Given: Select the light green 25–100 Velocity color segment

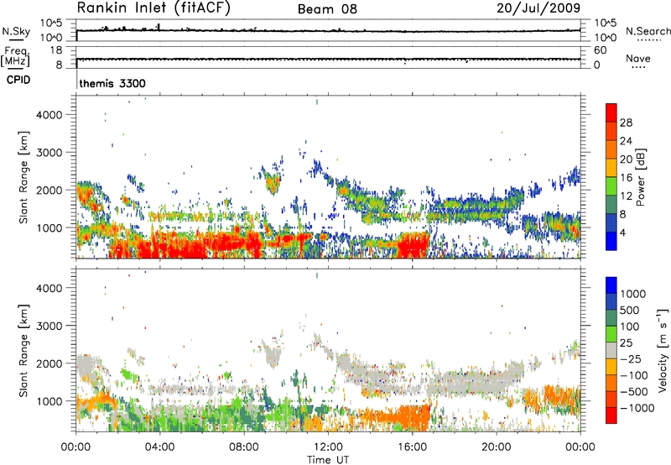Looking at the screenshot, I should [x=611, y=334].
